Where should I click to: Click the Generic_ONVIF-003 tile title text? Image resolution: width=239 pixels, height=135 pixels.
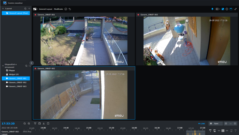pyautogui.click(x=149, y=15)
